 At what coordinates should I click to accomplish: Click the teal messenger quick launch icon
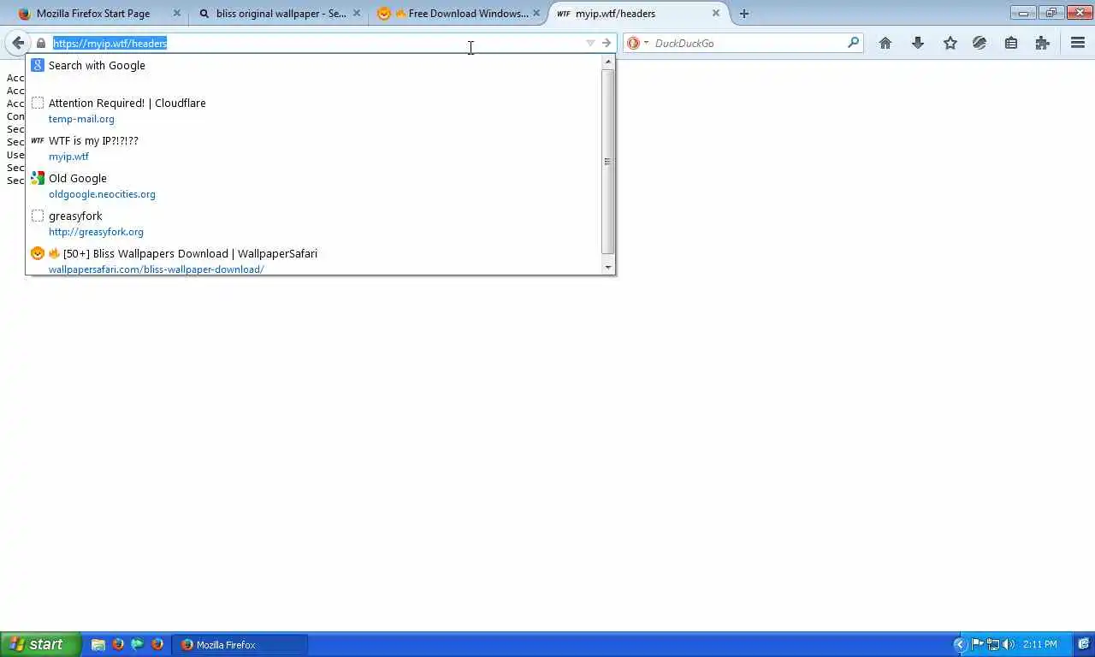pos(138,644)
